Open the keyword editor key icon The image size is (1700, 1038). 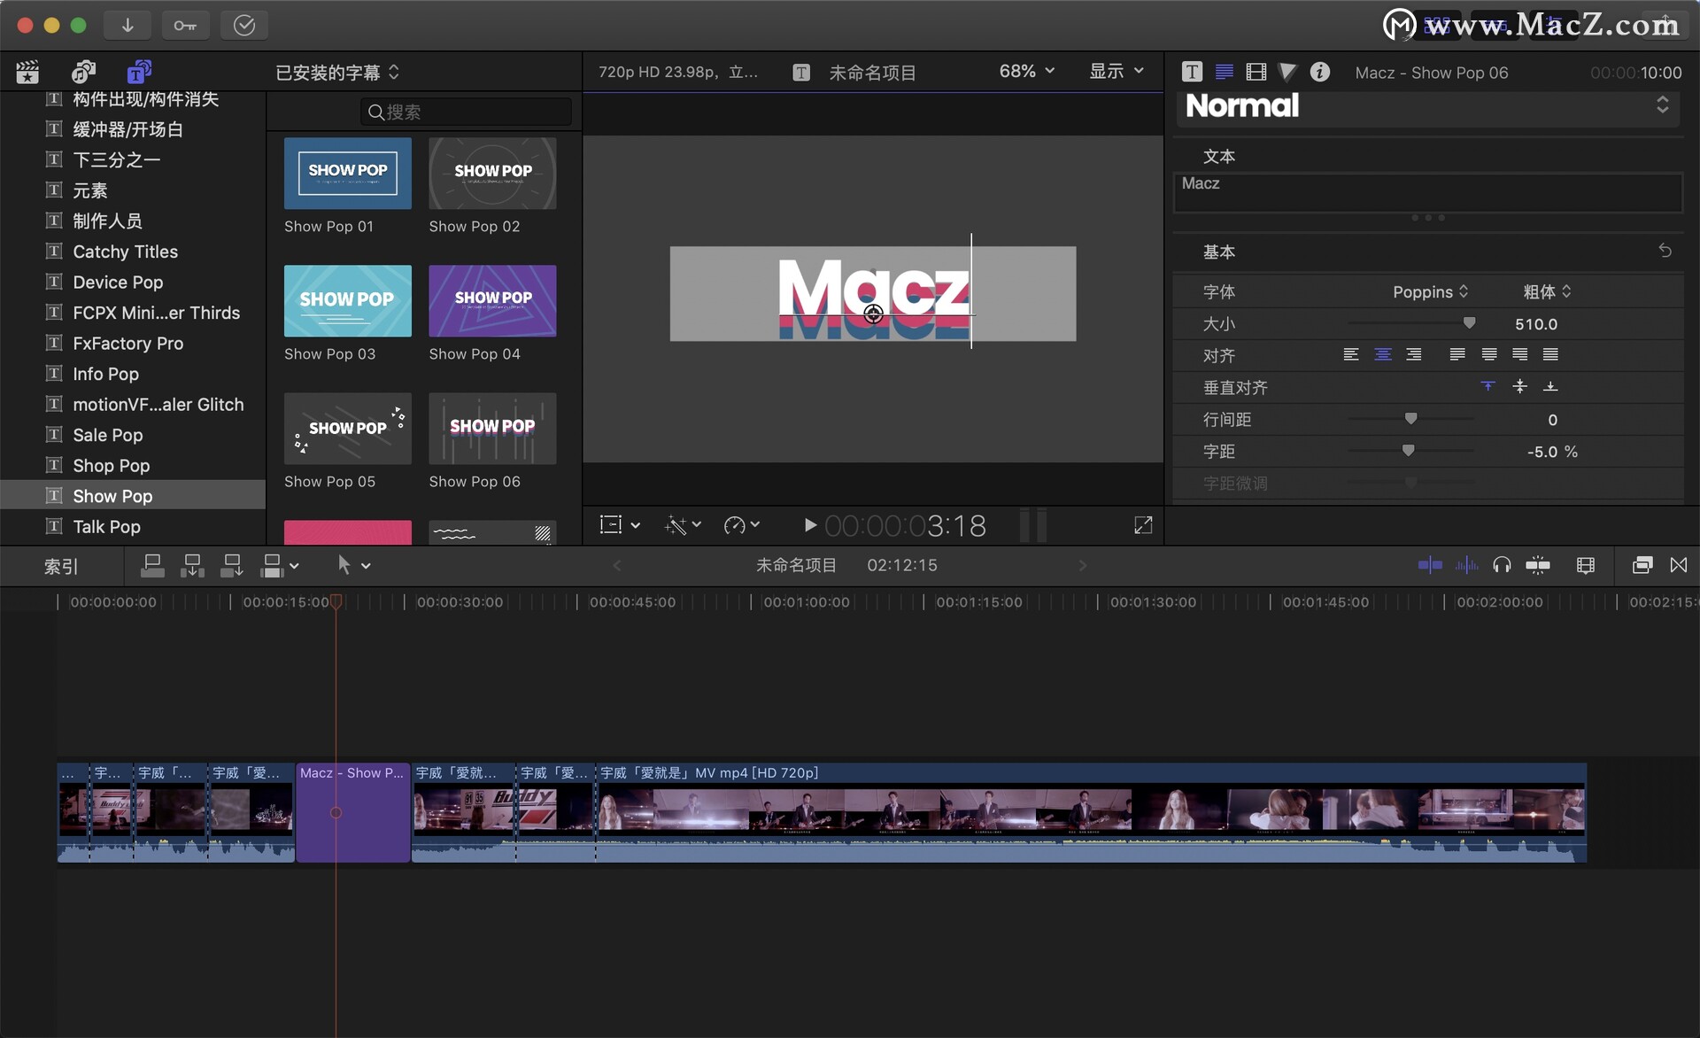coord(185,26)
